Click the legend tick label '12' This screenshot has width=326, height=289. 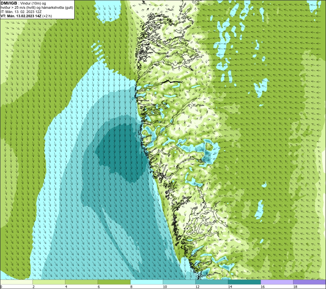tap(197, 287)
